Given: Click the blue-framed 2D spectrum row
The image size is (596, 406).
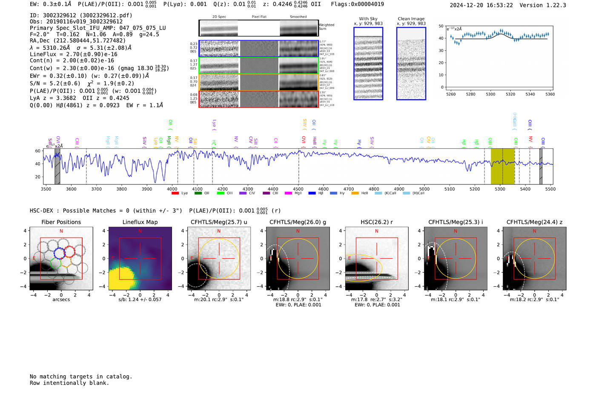Looking at the screenshot, I should [259, 49].
